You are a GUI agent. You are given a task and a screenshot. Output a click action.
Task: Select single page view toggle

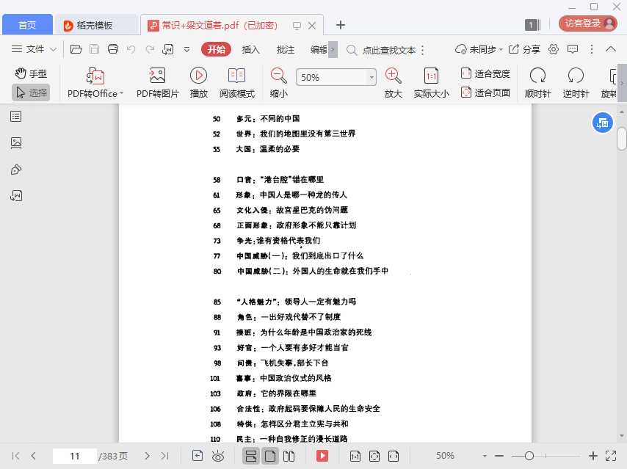pyautogui.click(x=270, y=456)
